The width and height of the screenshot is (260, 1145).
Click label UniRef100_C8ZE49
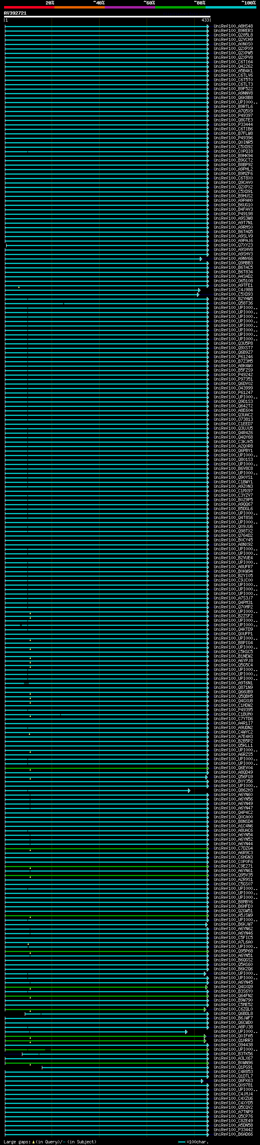(x=233, y=1121)
